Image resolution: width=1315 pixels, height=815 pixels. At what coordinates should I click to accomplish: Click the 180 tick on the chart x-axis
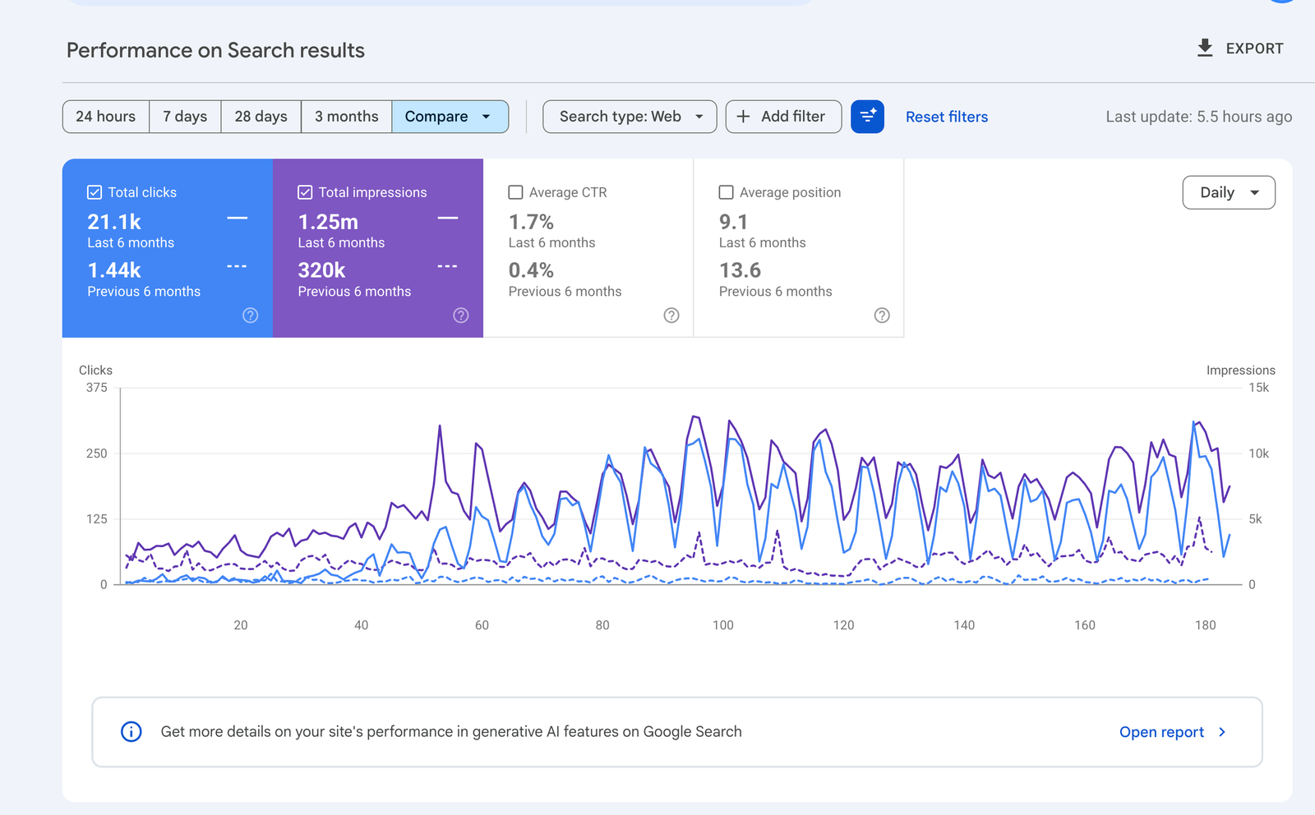click(x=1205, y=625)
